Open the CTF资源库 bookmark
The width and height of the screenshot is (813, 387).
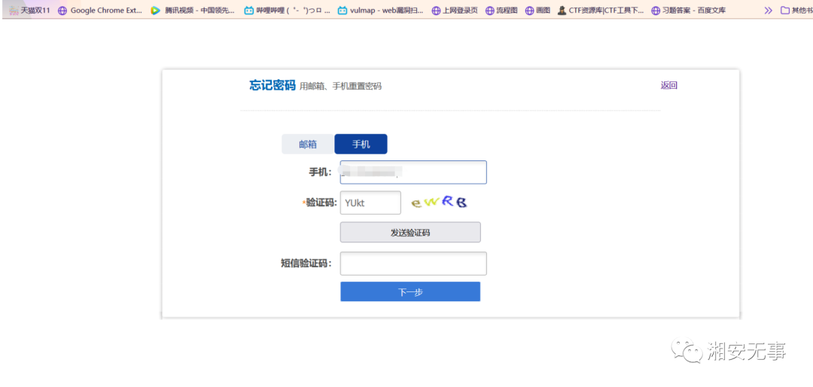tap(601, 10)
